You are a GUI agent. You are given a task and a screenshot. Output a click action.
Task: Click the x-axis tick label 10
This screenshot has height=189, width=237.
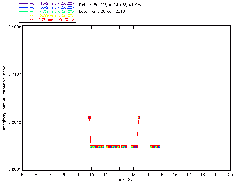click(x=91, y=175)
